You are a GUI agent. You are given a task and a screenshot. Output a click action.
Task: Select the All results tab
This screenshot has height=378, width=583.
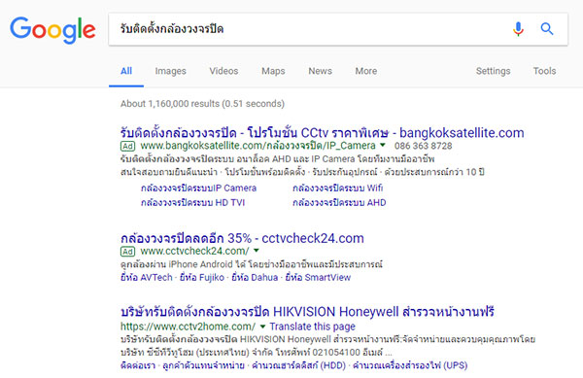(x=126, y=71)
